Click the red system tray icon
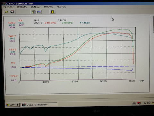The width and height of the screenshot is (154, 116). (x=139, y=103)
